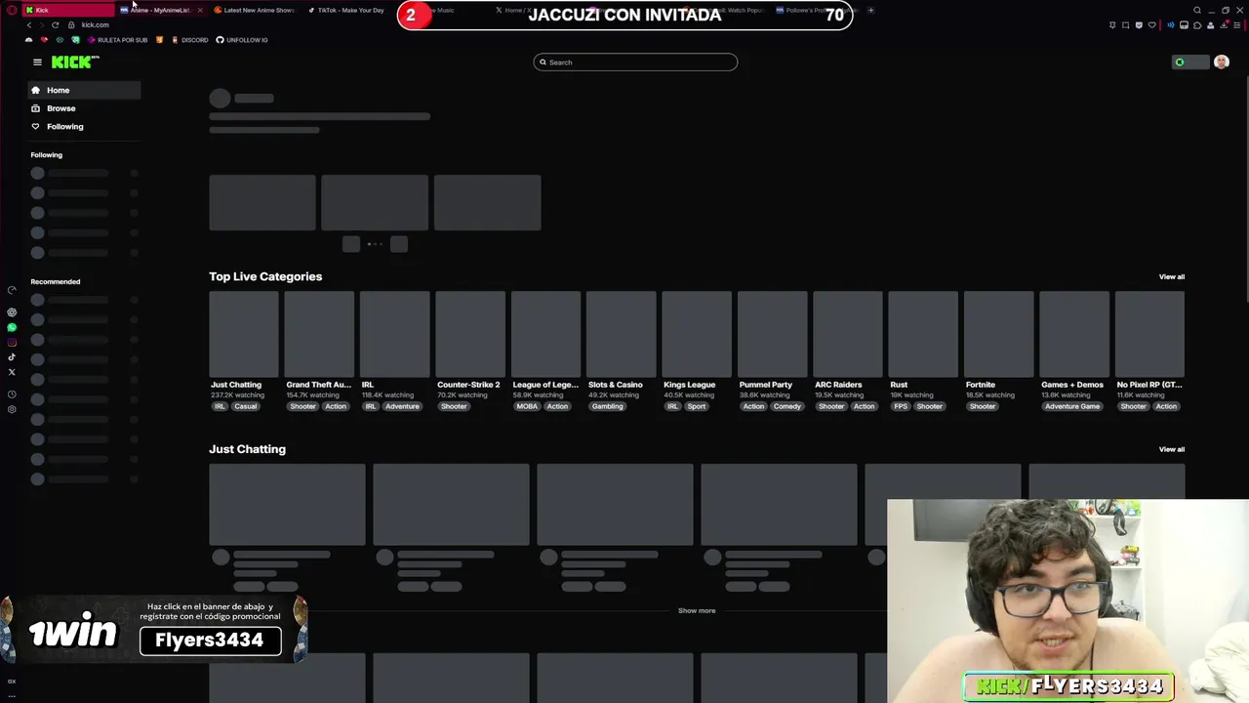Screen dimensions: 1249x703
Task: Open the Grand Theft Auto category card
Action: pos(318,334)
